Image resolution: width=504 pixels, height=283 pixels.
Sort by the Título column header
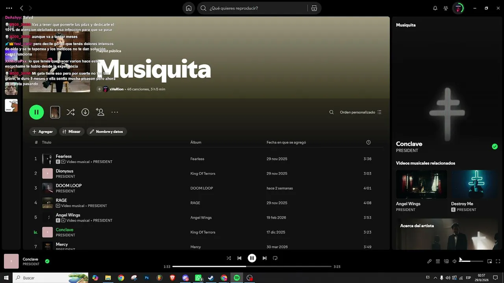[x=46, y=142]
